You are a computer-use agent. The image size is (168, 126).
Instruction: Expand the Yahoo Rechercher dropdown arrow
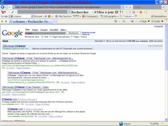(x=92, y=12)
